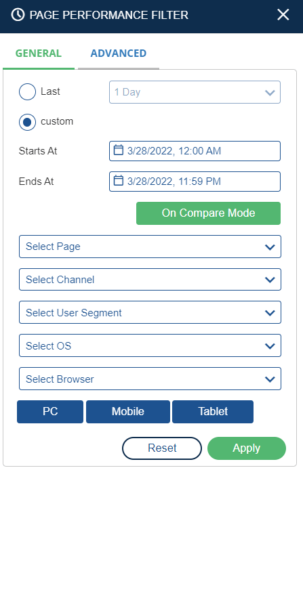Open the Select Channel dropdown
Screen dimensions: 303x594
[150, 280]
